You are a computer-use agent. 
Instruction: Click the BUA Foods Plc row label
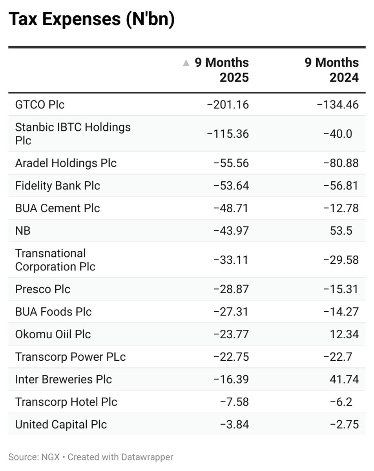coord(53,312)
